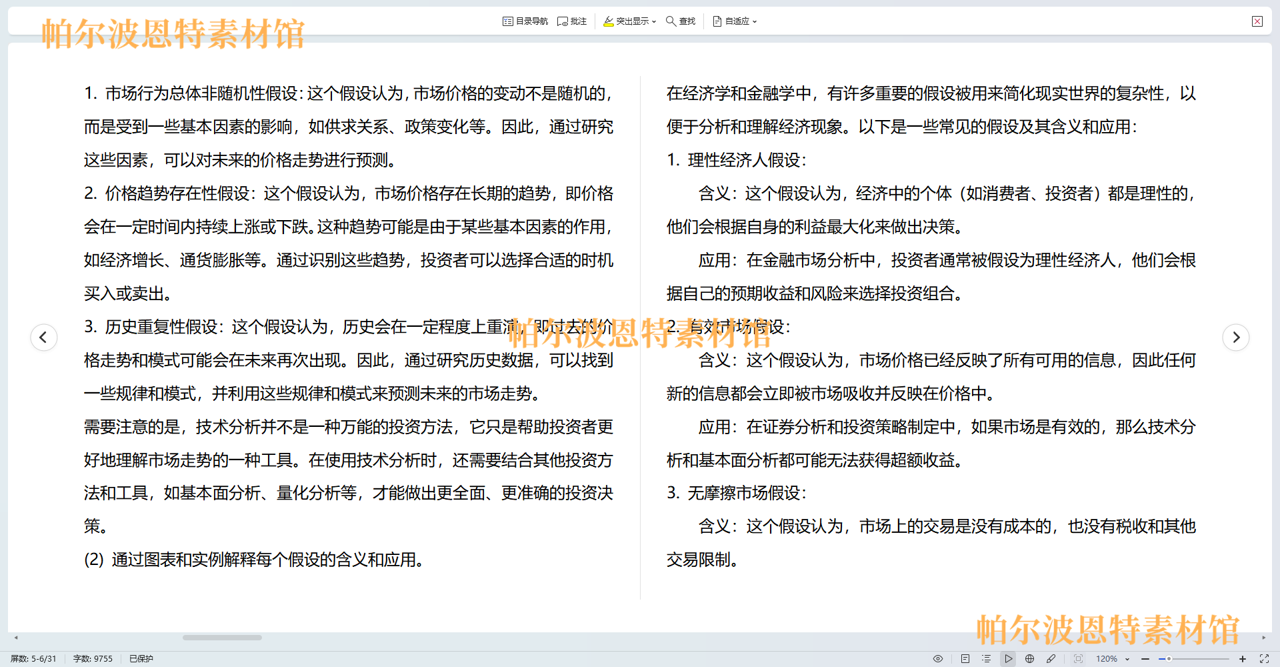Click the horizontal scrollbar thumb
This screenshot has height=667, width=1280.
click(223, 638)
